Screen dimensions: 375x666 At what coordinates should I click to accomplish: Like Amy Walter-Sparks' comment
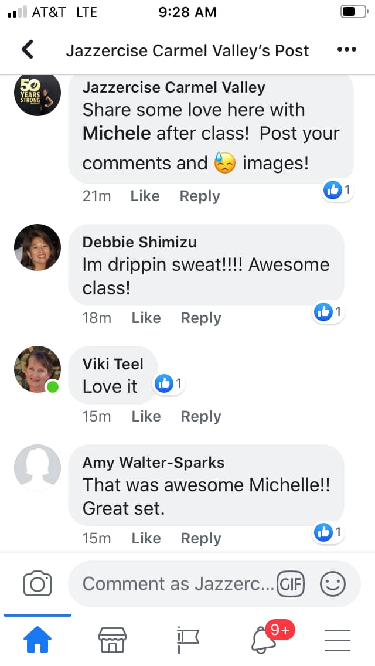tap(146, 538)
